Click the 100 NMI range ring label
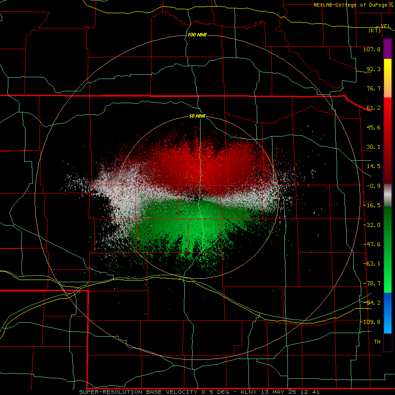The height and width of the screenshot is (395, 395). (197, 35)
